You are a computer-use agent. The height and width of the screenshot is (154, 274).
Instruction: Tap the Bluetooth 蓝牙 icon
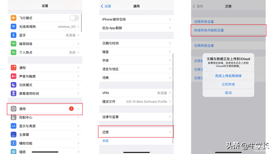click(x=13, y=35)
